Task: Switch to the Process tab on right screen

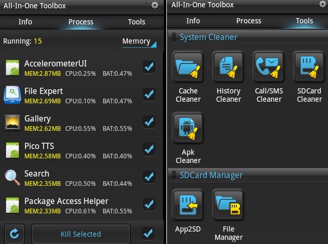Action: [249, 21]
